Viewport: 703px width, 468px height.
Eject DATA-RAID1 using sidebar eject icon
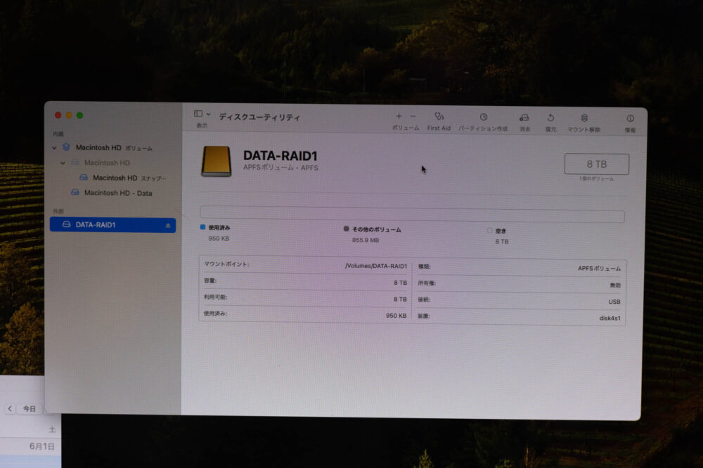(168, 225)
